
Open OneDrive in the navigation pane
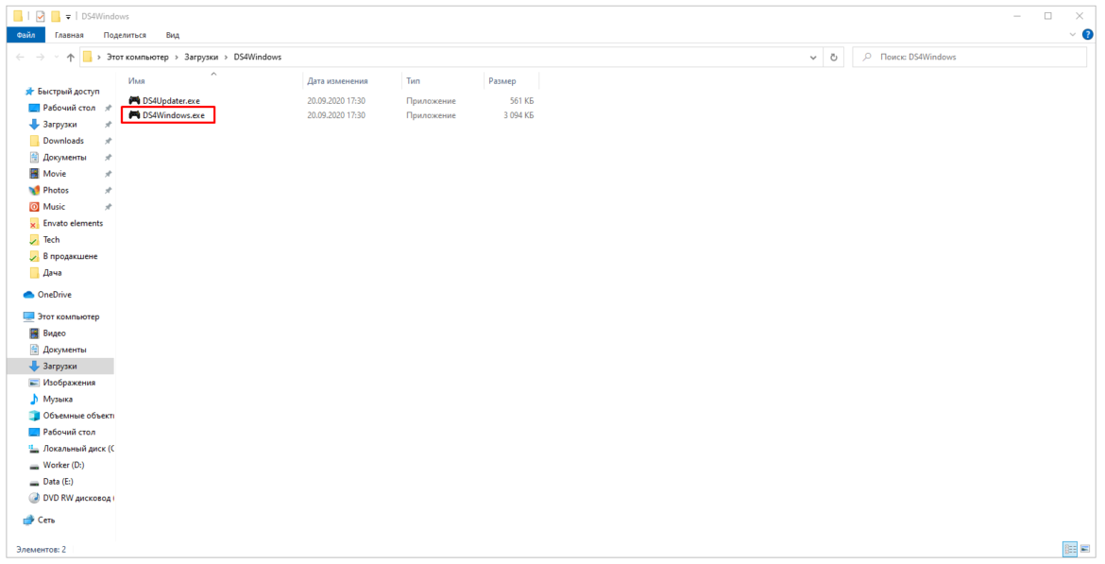point(54,295)
